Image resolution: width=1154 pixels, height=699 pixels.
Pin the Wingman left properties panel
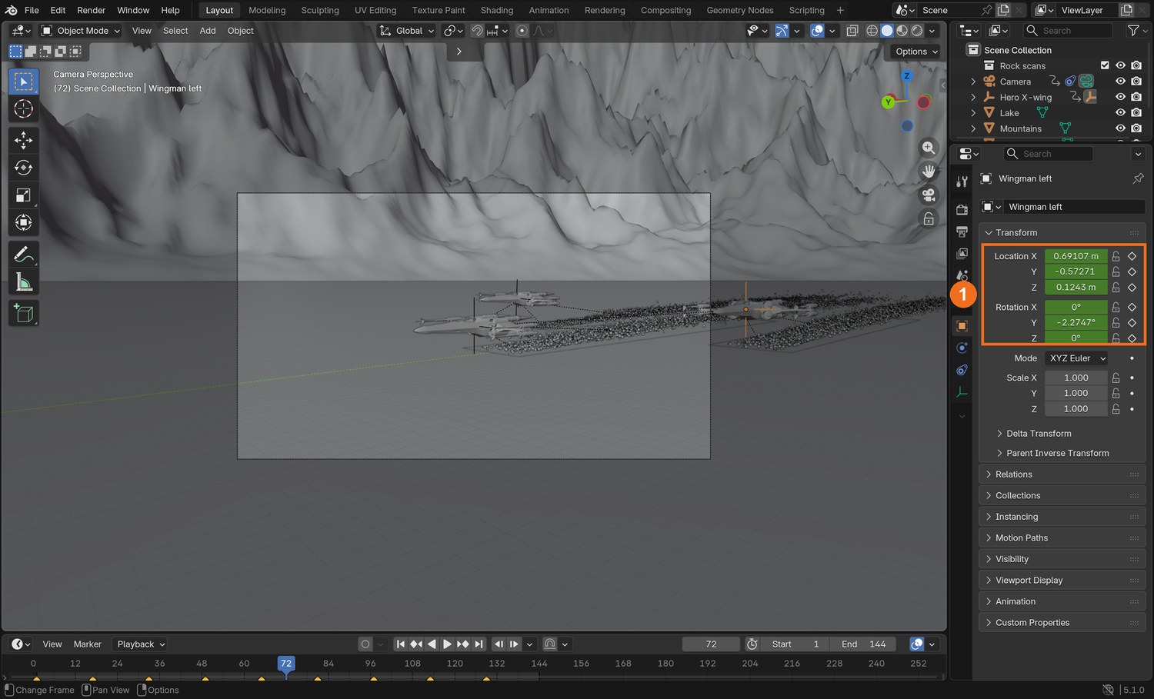[x=1138, y=178]
